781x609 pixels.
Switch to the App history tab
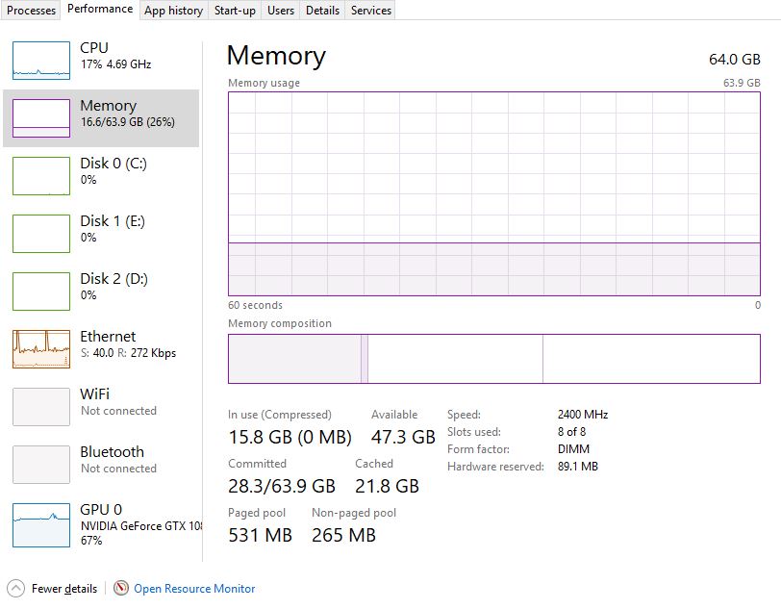(173, 11)
